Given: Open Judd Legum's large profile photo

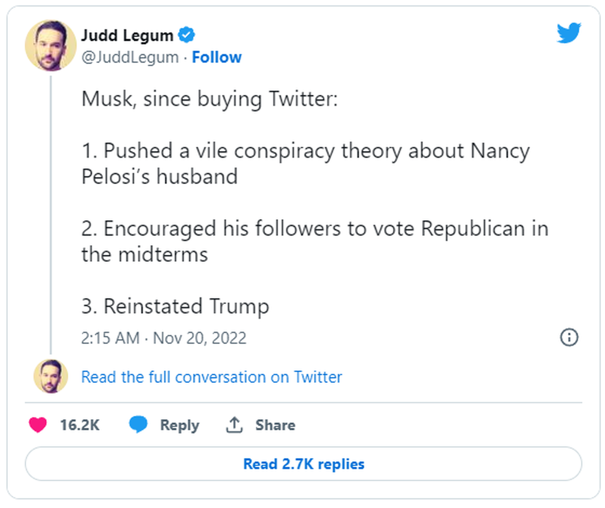Looking at the screenshot, I should pyautogui.click(x=50, y=46).
